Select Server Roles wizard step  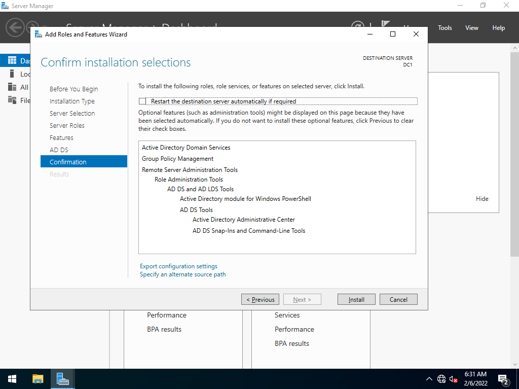coord(67,125)
